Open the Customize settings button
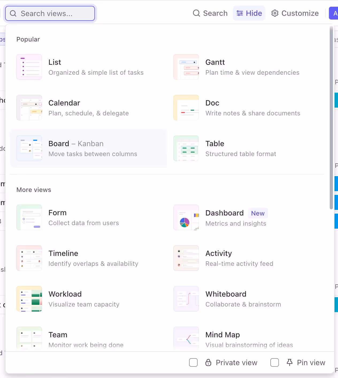338x378 pixels. 295,13
